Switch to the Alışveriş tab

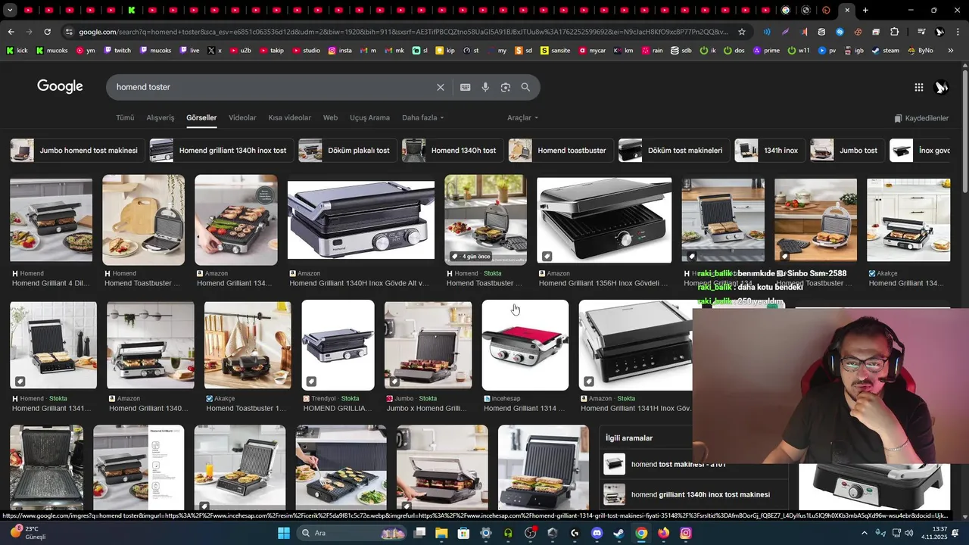(160, 117)
